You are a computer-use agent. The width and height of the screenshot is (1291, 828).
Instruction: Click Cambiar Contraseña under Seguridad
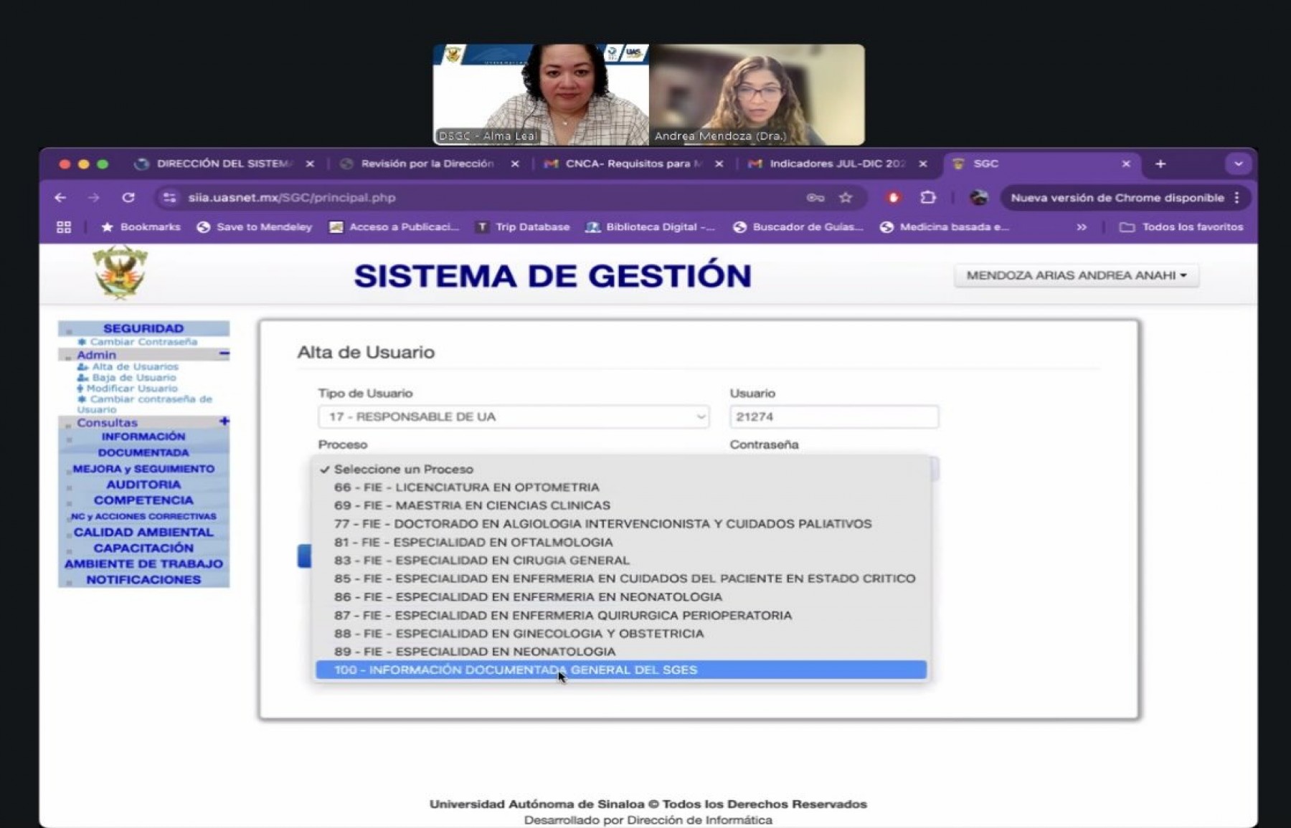[143, 342]
